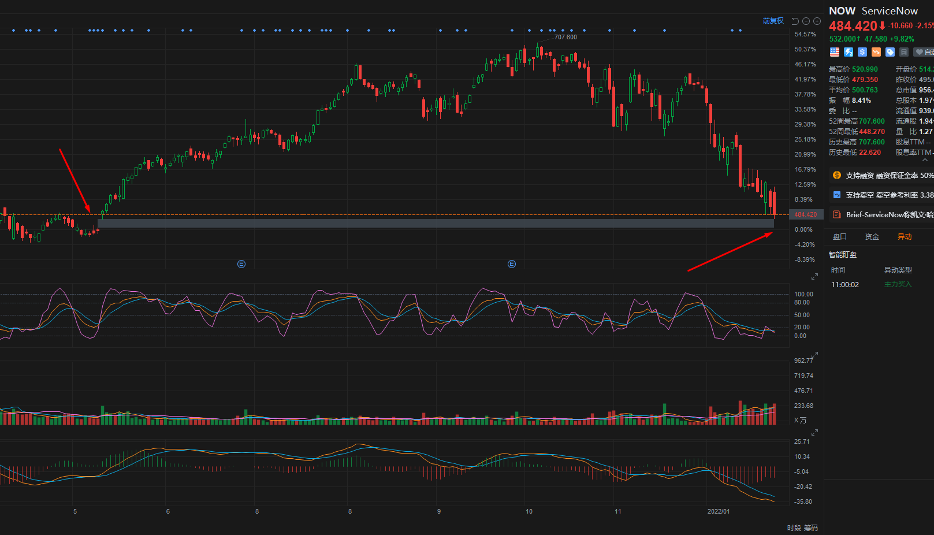Click the 484.420 price tag on the axis
Screen dimensions: 934x535
point(806,214)
